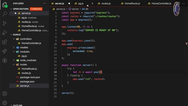Open the share/live arrow icon in activity bar
The width and height of the screenshot is (188, 106).
point(5,51)
